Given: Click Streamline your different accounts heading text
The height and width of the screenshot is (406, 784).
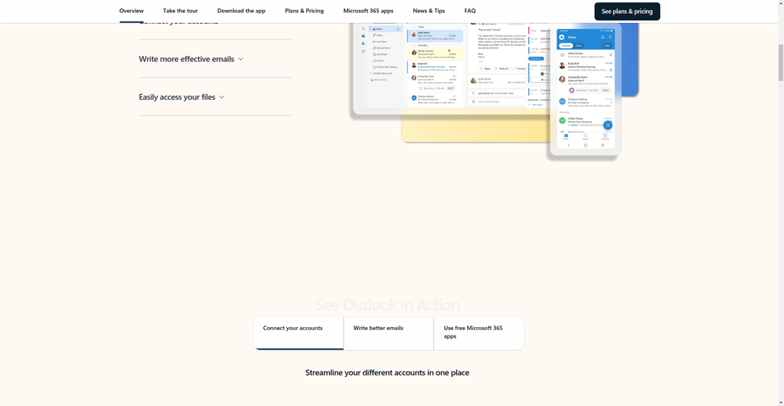Looking at the screenshot, I should pos(387,372).
